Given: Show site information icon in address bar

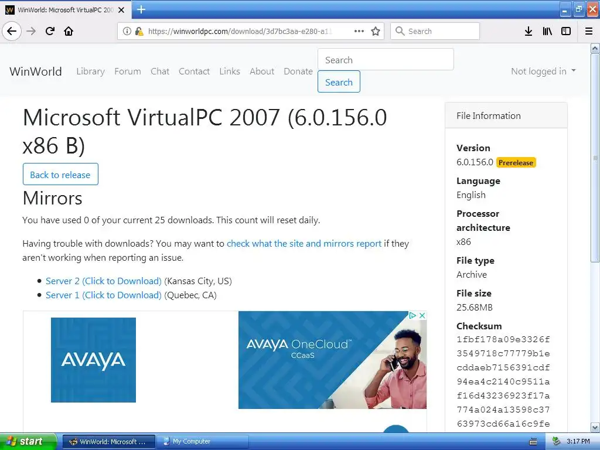Looking at the screenshot, I should coord(127,32).
